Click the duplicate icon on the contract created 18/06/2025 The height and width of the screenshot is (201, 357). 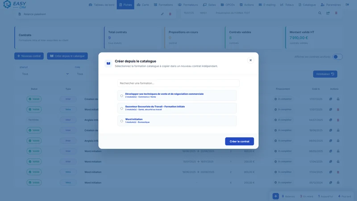[x=330, y=130]
